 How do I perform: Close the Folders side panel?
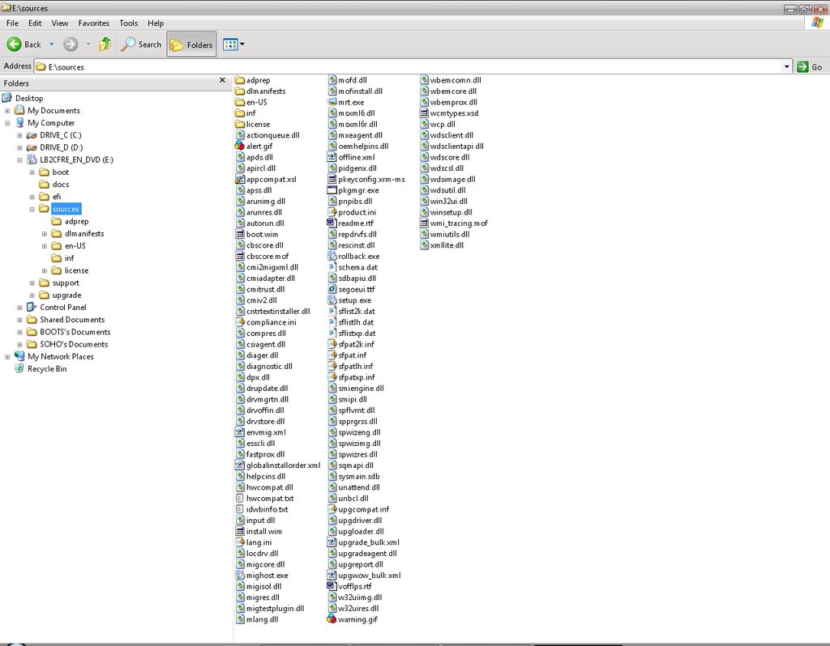coord(222,81)
